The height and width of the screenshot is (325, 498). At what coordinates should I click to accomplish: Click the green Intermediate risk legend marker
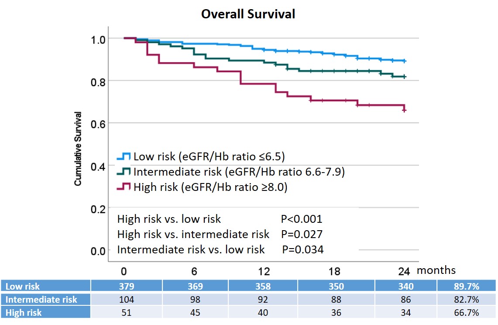pos(124,172)
